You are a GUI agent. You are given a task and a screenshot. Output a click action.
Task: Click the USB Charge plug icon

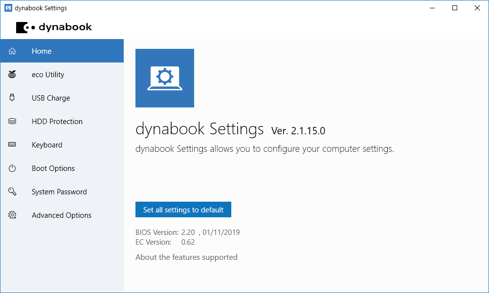click(12, 98)
